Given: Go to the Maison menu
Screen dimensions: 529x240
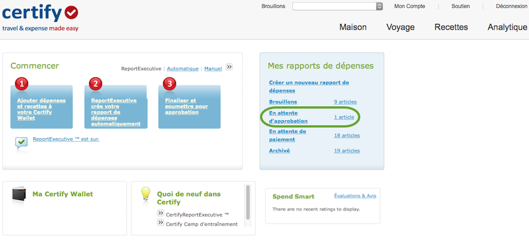Looking at the screenshot, I should 353,27.
